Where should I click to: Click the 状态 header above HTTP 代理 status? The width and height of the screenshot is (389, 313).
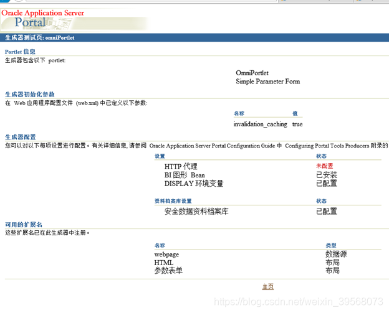click(321, 156)
